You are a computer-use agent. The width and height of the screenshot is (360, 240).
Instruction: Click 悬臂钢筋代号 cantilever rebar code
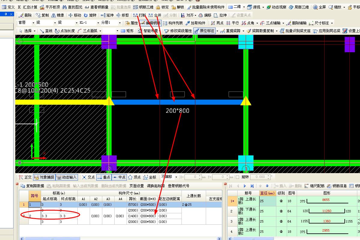(x=178, y=186)
